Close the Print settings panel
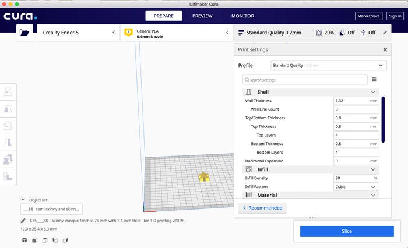The width and height of the screenshot is (408, 248). tap(385, 50)
